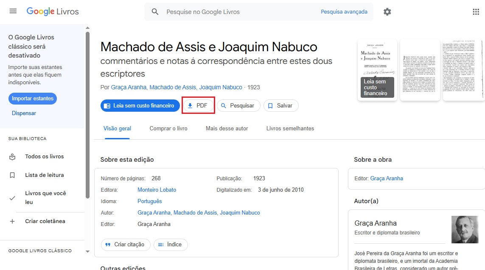This screenshot has width=485, height=270.
Task: Switch to the Mais desse autor tab
Action: pyautogui.click(x=227, y=128)
